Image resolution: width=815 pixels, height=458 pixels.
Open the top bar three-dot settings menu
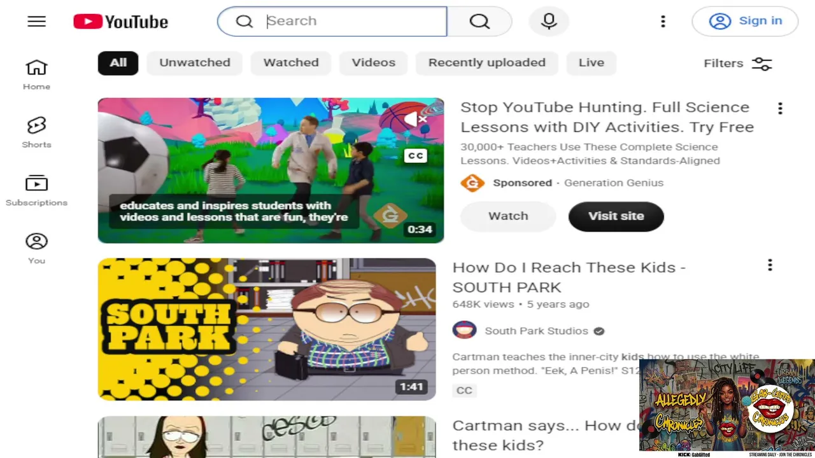point(663,22)
